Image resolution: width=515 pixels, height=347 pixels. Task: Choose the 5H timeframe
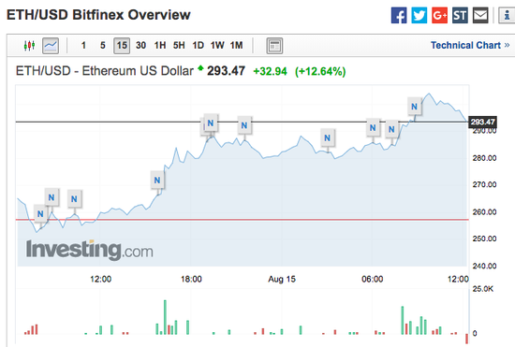(179, 45)
